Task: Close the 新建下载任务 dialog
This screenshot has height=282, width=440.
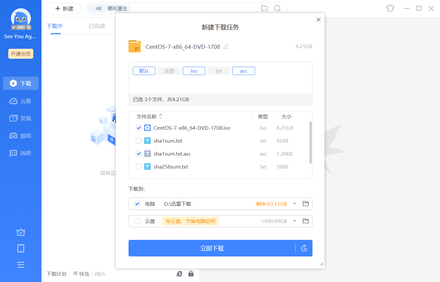Action: coord(318,20)
